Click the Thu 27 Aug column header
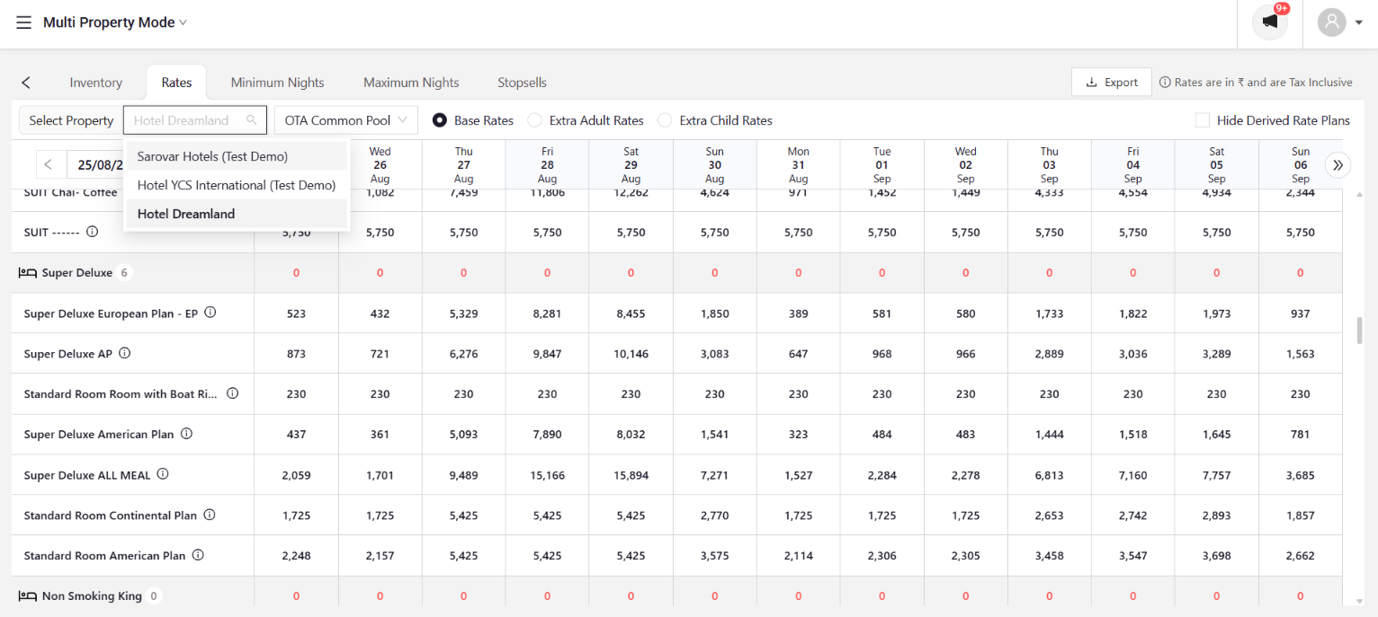1378x617 pixels. pyautogui.click(x=463, y=164)
